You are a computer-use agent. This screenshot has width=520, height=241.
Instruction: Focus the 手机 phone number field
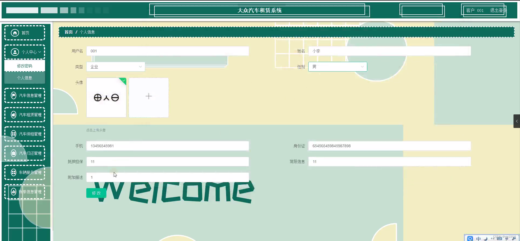click(168, 146)
